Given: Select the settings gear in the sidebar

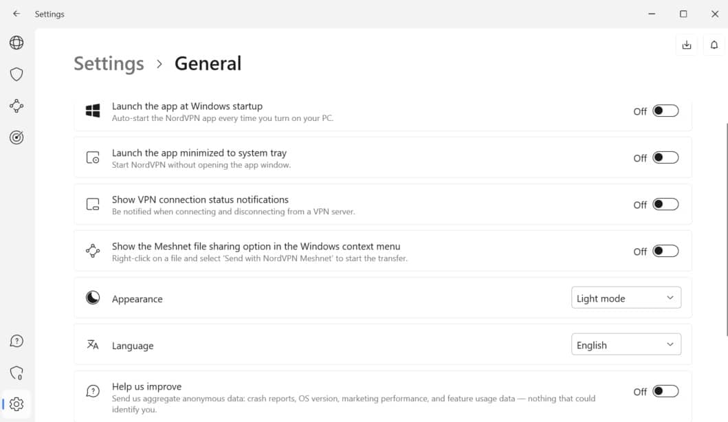Looking at the screenshot, I should [16, 404].
